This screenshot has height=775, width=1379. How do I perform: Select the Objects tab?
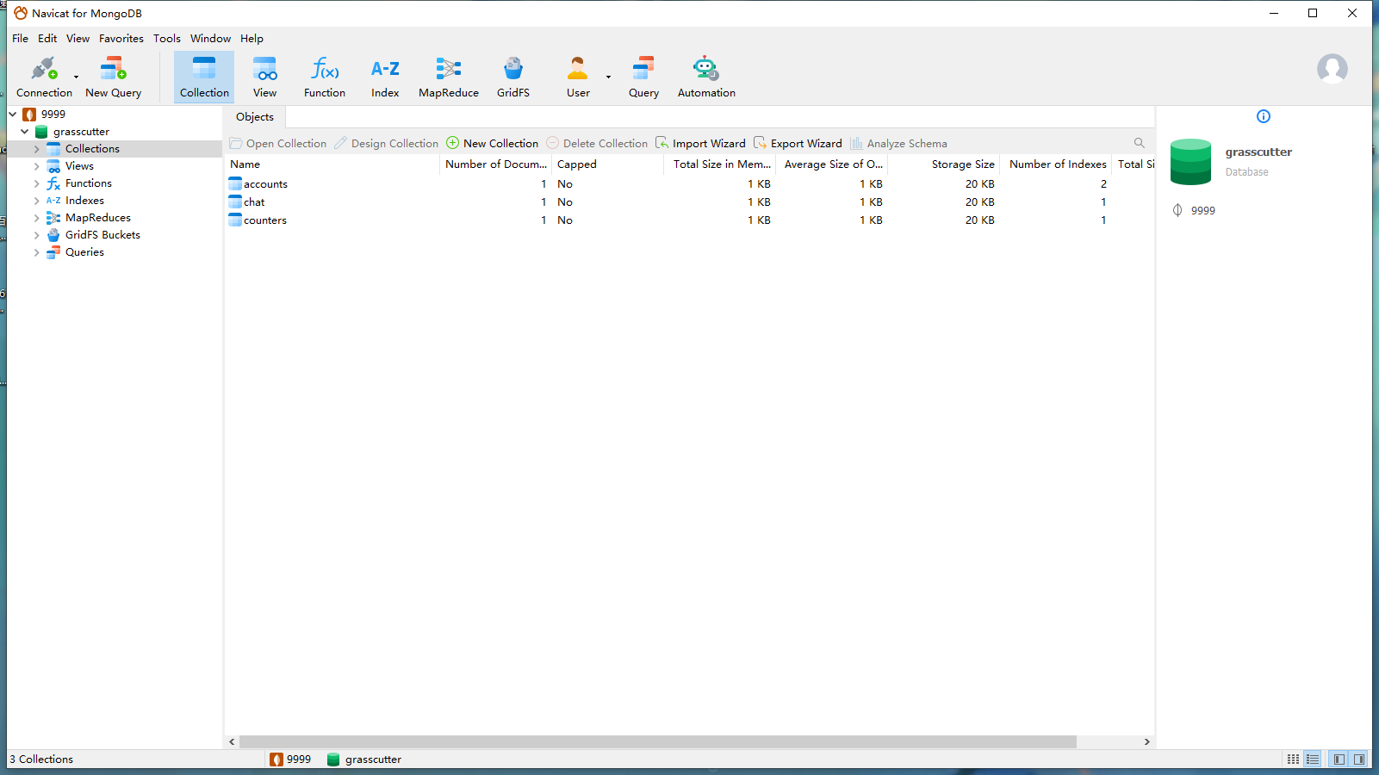pos(255,117)
